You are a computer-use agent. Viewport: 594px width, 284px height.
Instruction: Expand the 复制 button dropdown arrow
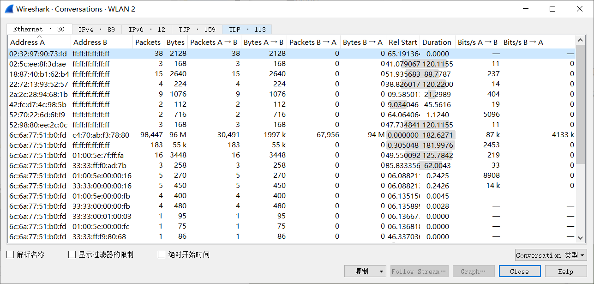point(381,272)
